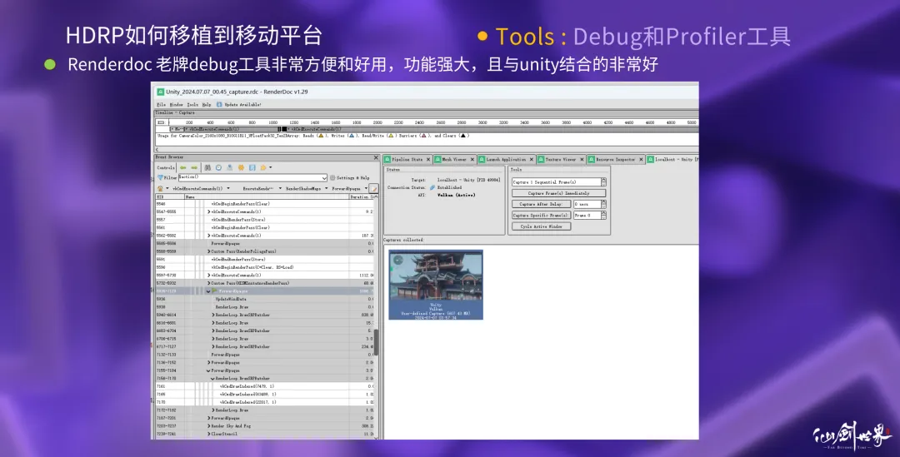Click the blue save icon in Event Browser toolbar
The image size is (900, 457).
coord(252,167)
